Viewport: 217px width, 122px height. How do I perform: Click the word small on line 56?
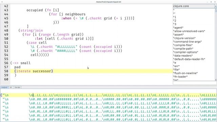coord(25,63)
